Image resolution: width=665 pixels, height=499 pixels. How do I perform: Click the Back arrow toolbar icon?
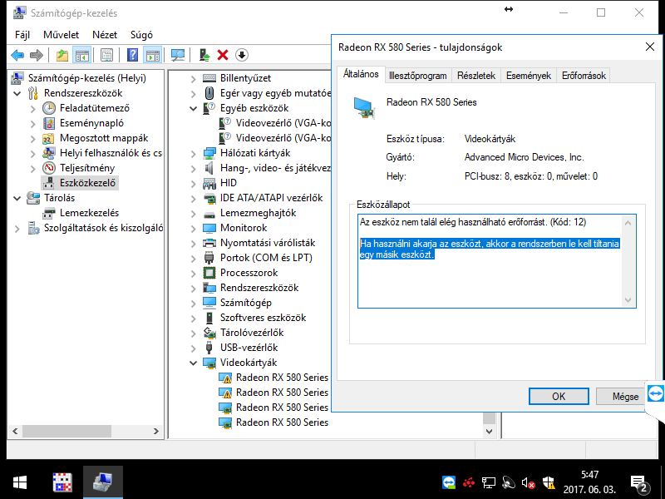[x=17, y=55]
